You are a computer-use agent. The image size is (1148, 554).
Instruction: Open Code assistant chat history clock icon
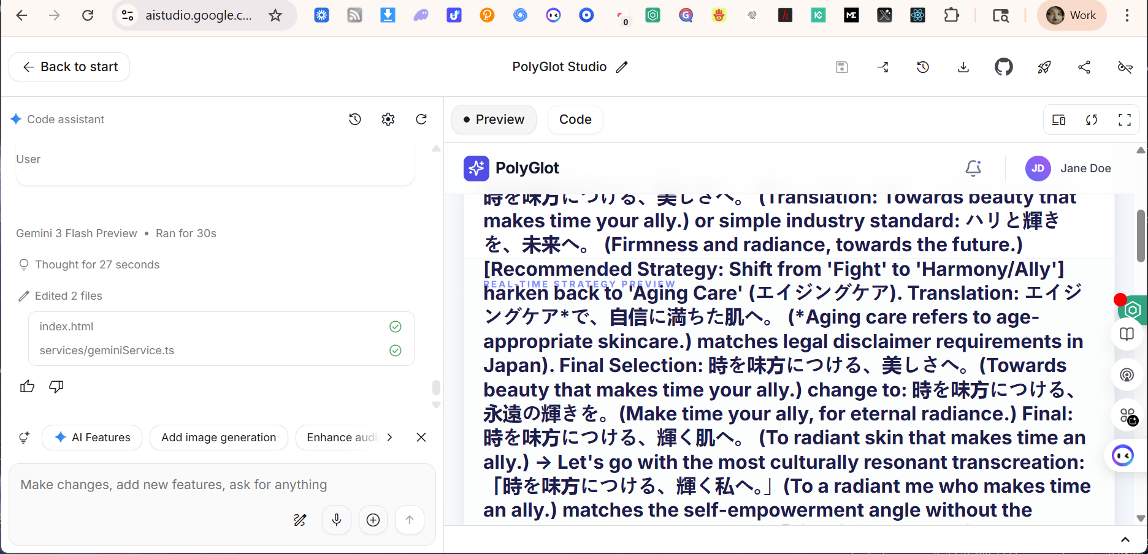tap(355, 119)
